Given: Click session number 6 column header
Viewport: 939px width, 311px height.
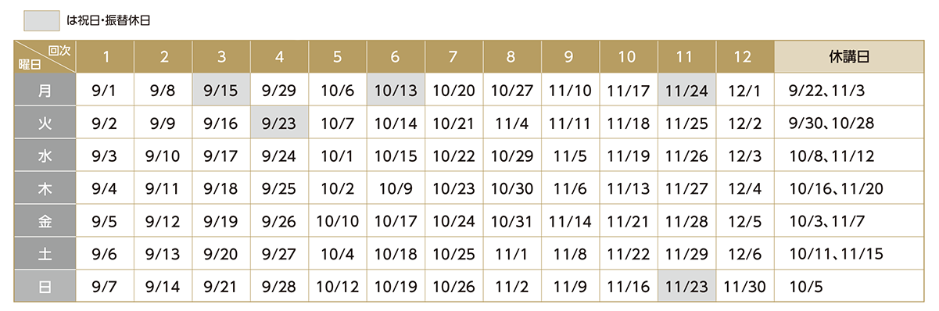Looking at the screenshot, I should coord(396,56).
